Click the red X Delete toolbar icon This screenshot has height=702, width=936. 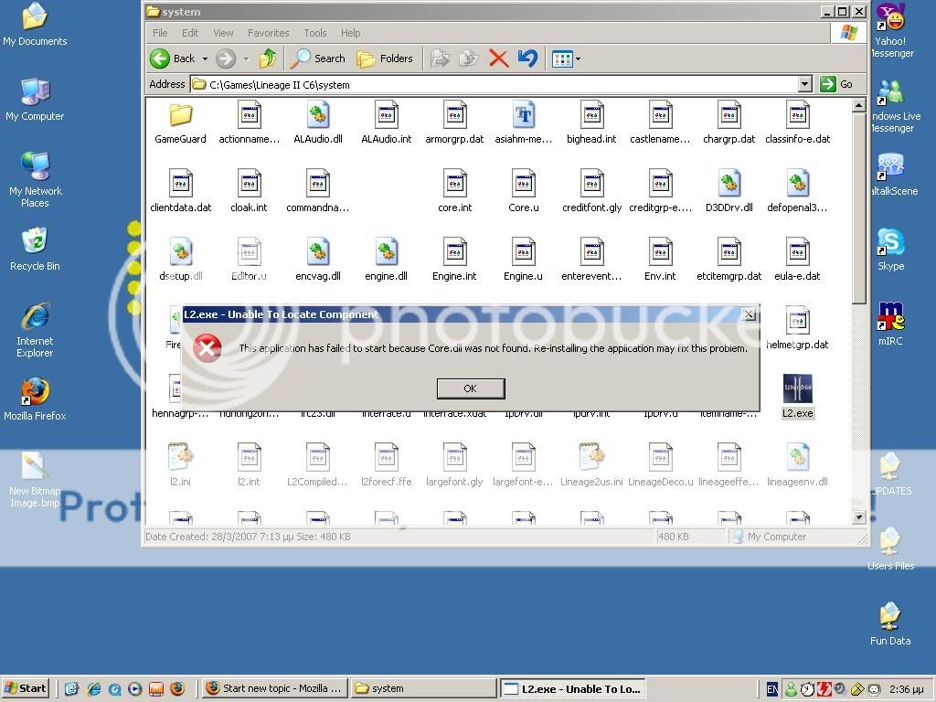[498, 58]
